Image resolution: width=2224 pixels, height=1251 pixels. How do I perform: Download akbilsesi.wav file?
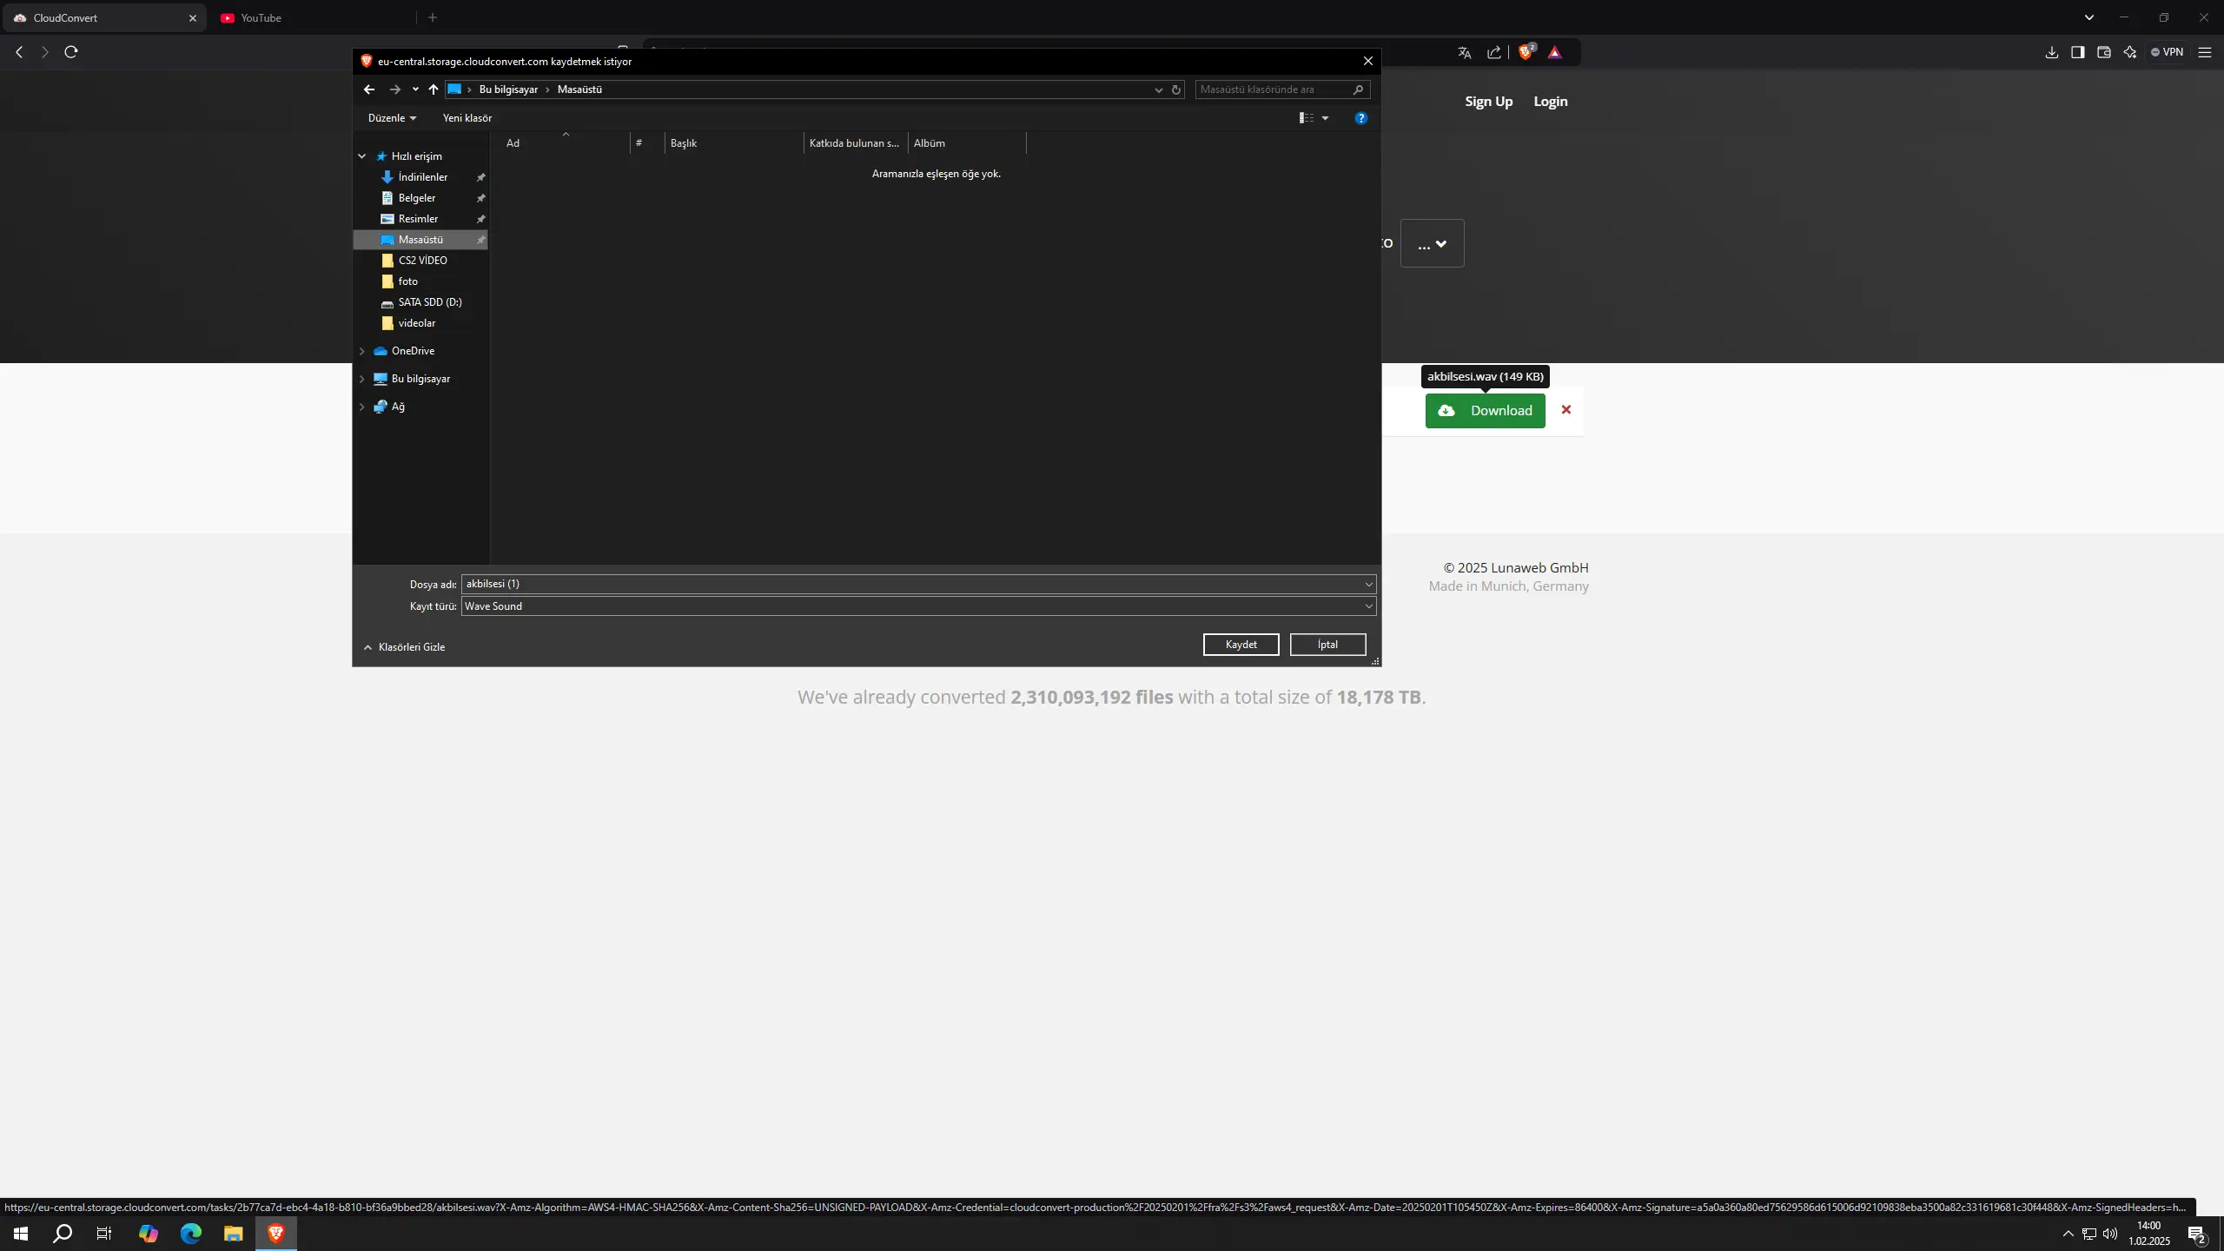coord(1485,411)
